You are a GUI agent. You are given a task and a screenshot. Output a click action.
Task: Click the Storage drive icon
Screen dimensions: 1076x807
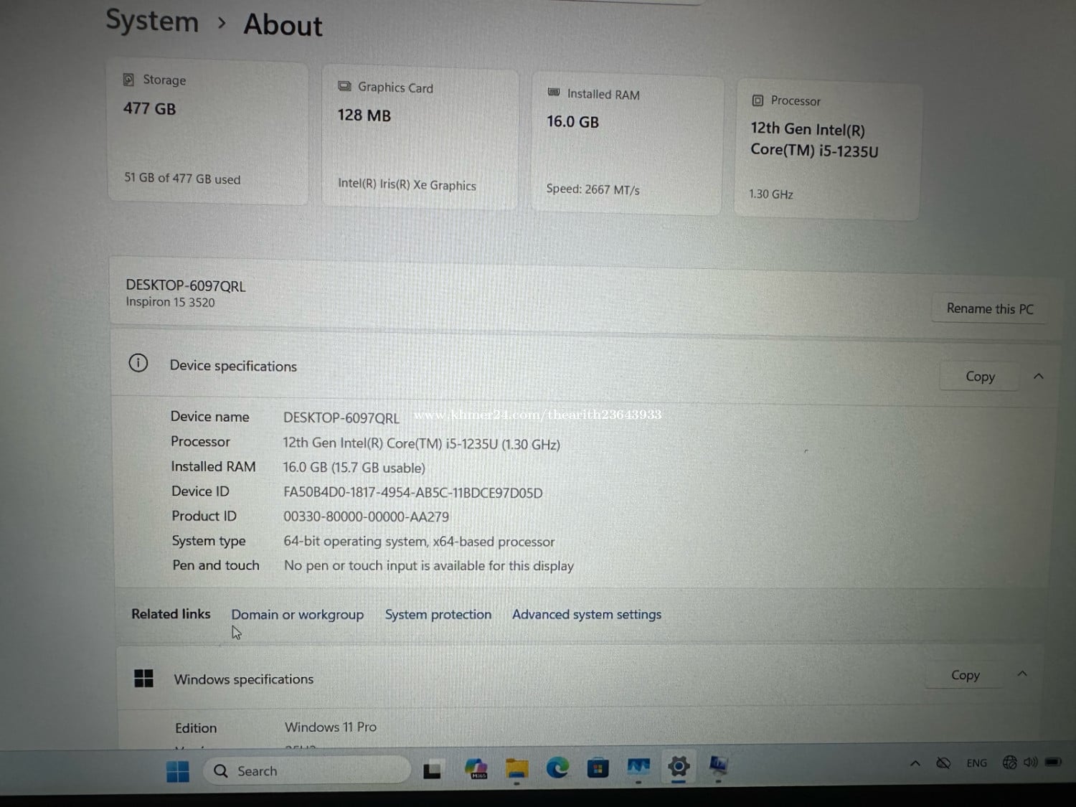[128, 79]
